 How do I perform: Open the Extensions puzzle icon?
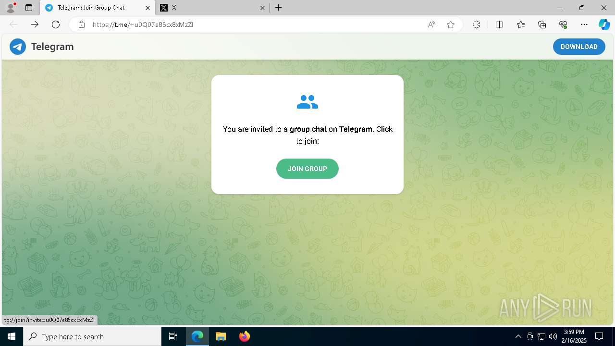(x=476, y=25)
